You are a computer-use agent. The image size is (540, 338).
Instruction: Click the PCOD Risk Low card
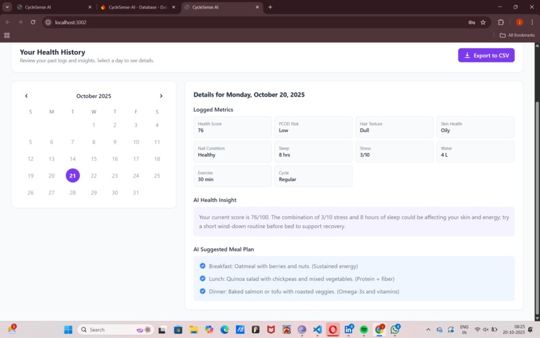pos(314,127)
